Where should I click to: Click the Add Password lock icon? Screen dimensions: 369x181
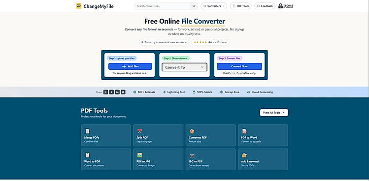[x=244, y=155]
